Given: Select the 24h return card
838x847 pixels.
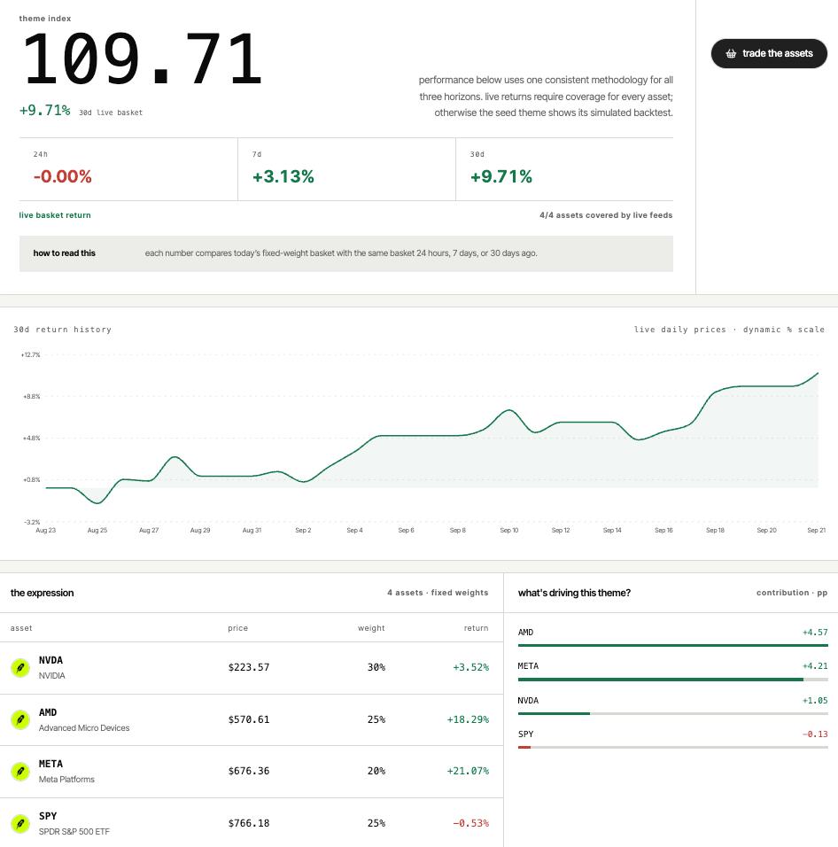Looking at the screenshot, I should pyautogui.click(x=128, y=169).
